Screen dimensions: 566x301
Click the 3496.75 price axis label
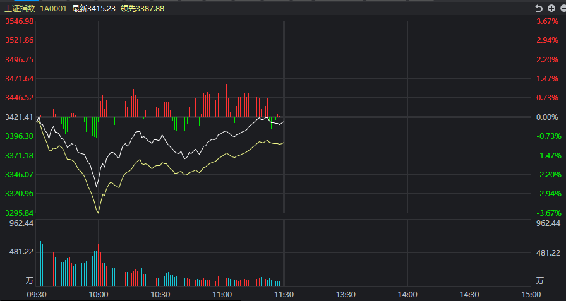pos(20,59)
